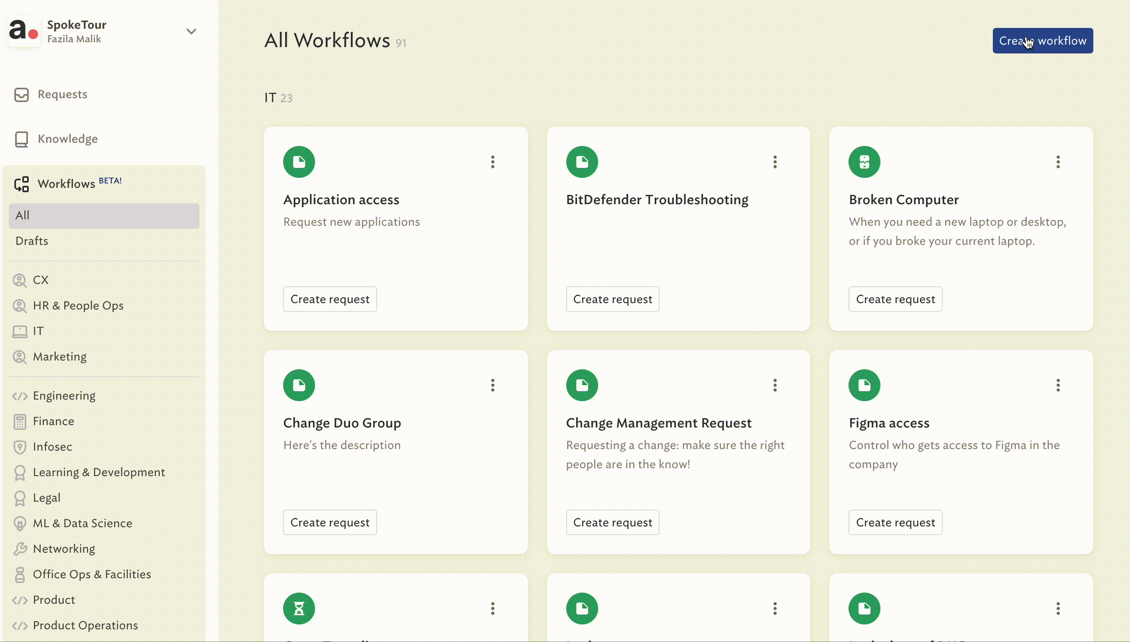Open the Knowledge book icon

click(21, 139)
